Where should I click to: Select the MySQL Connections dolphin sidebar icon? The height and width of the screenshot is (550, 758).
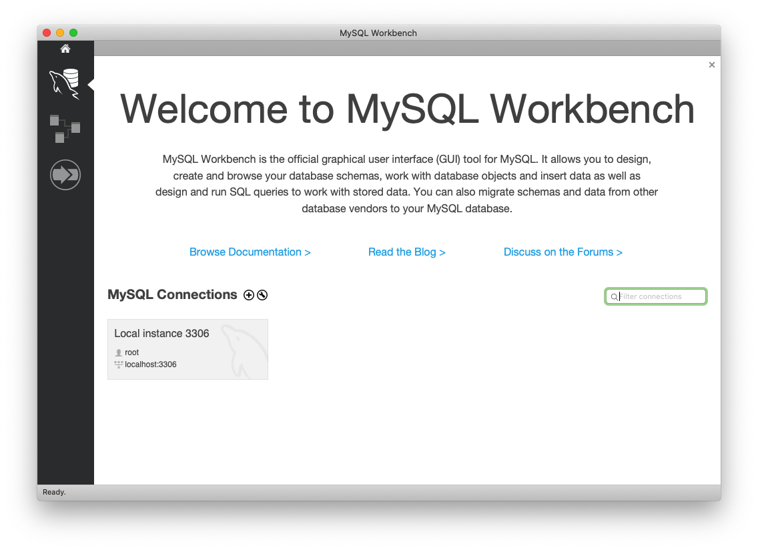coord(65,83)
